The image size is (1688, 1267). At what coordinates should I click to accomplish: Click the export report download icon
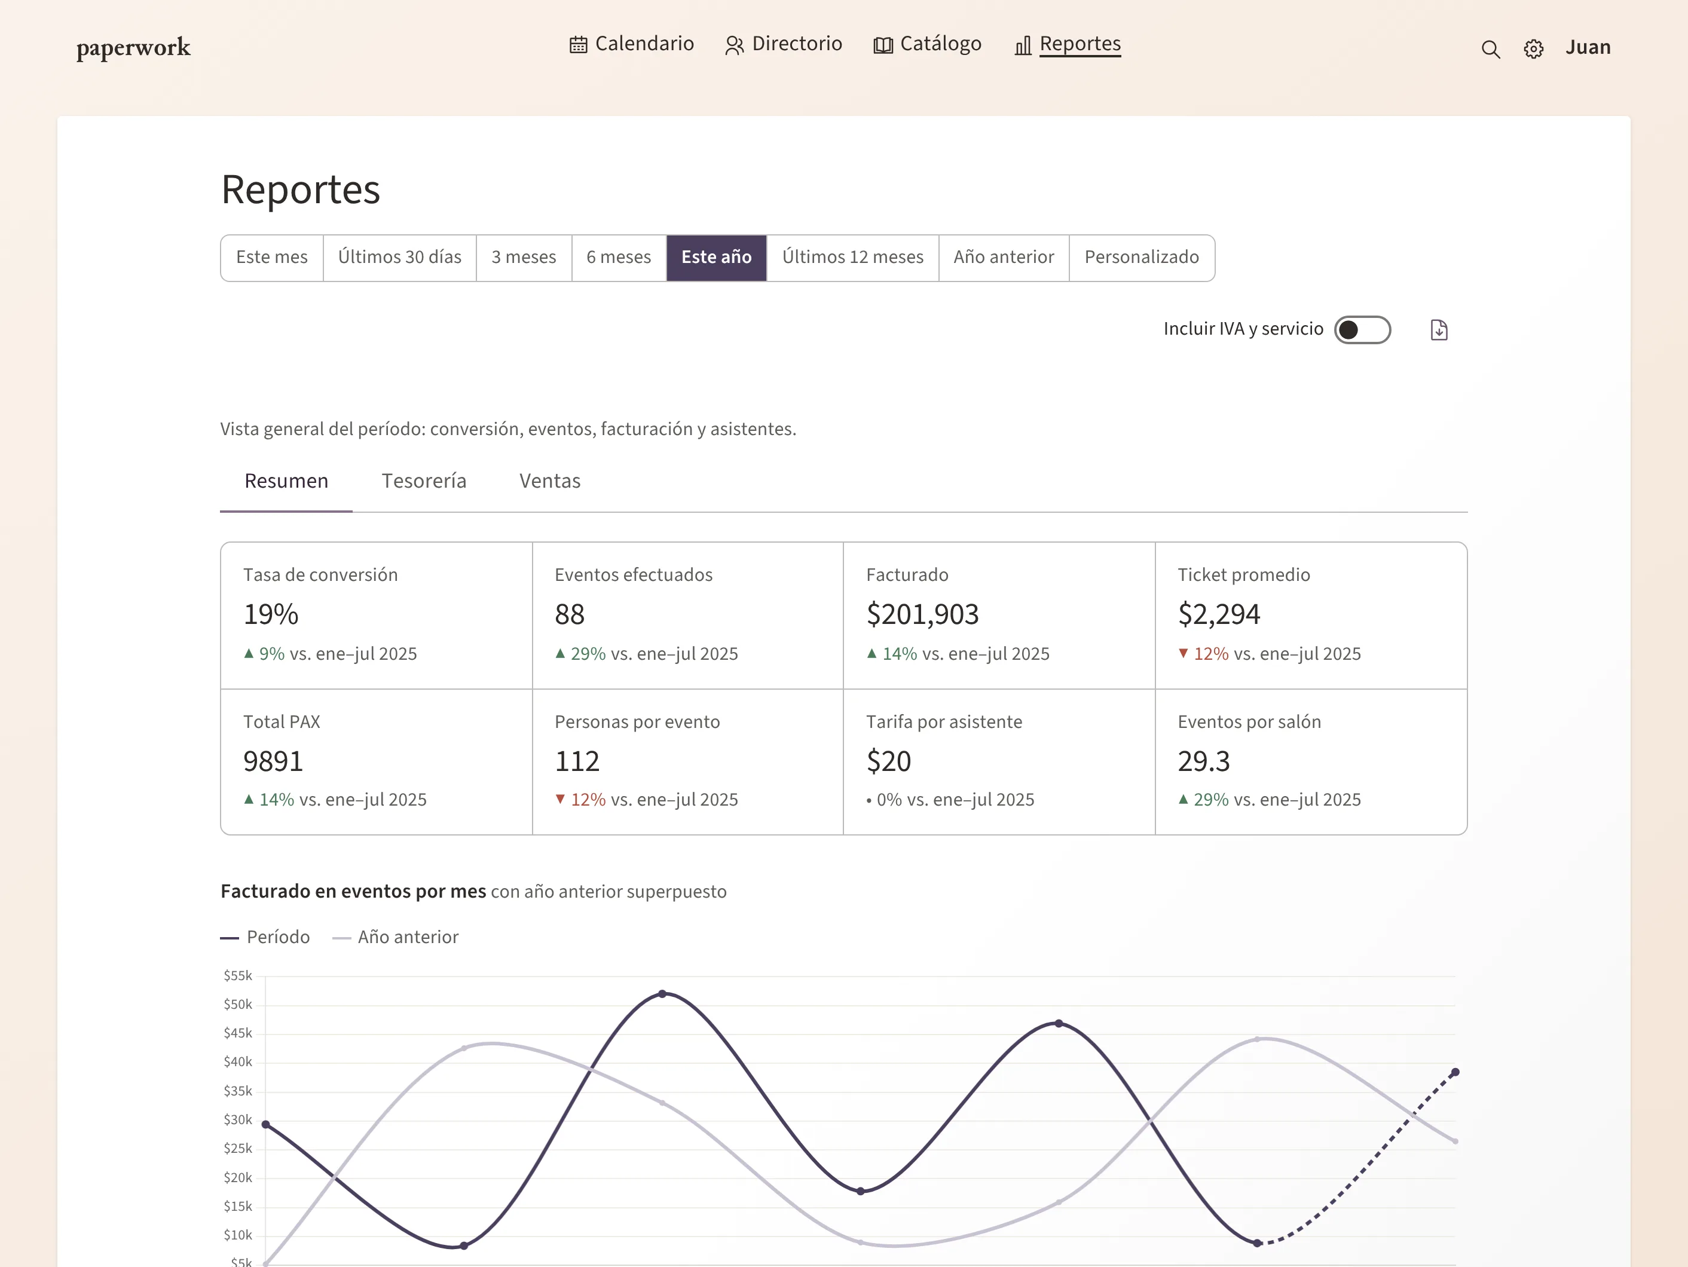(x=1439, y=329)
